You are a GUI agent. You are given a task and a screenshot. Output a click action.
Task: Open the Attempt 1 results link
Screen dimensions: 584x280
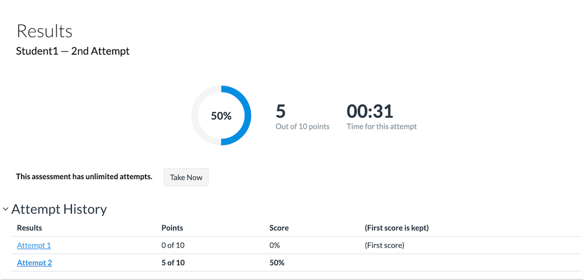tap(34, 246)
